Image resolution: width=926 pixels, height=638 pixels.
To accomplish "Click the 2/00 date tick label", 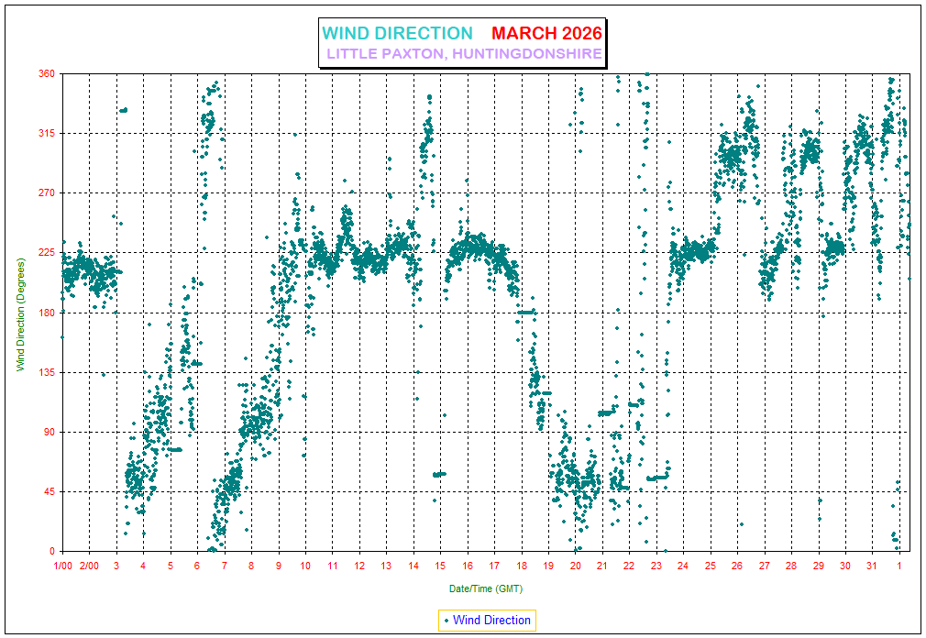I will 90,566.
